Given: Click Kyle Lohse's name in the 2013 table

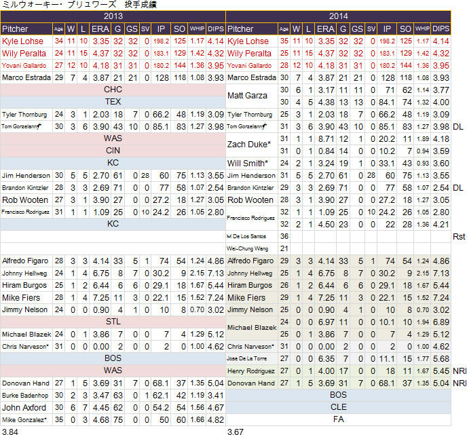Looking at the screenshot, I should click(22, 41).
